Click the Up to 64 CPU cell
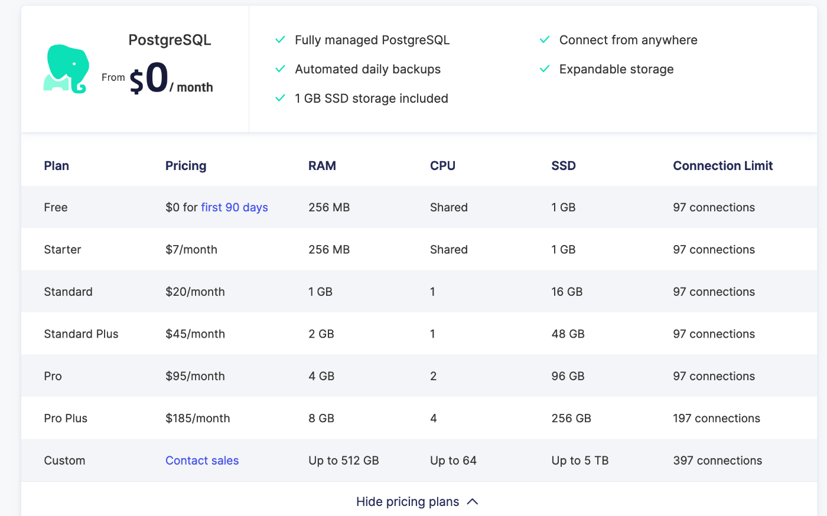This screenshot has height=516, width=827. pyautogui.click(x=453, y=461)
